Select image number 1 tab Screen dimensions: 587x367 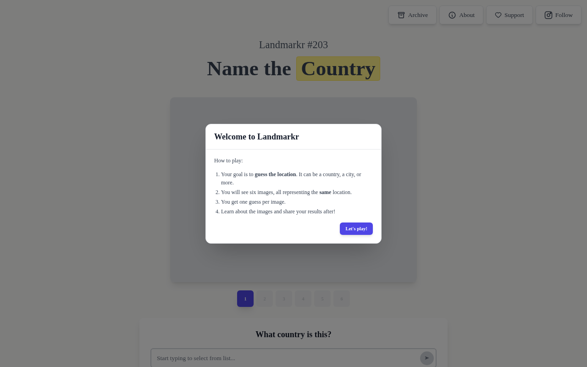pos(245,299)
